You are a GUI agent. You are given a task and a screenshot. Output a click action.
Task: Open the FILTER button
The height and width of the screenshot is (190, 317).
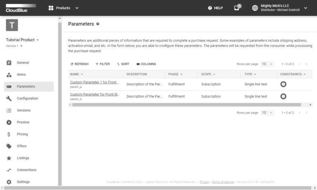(103, 64)
